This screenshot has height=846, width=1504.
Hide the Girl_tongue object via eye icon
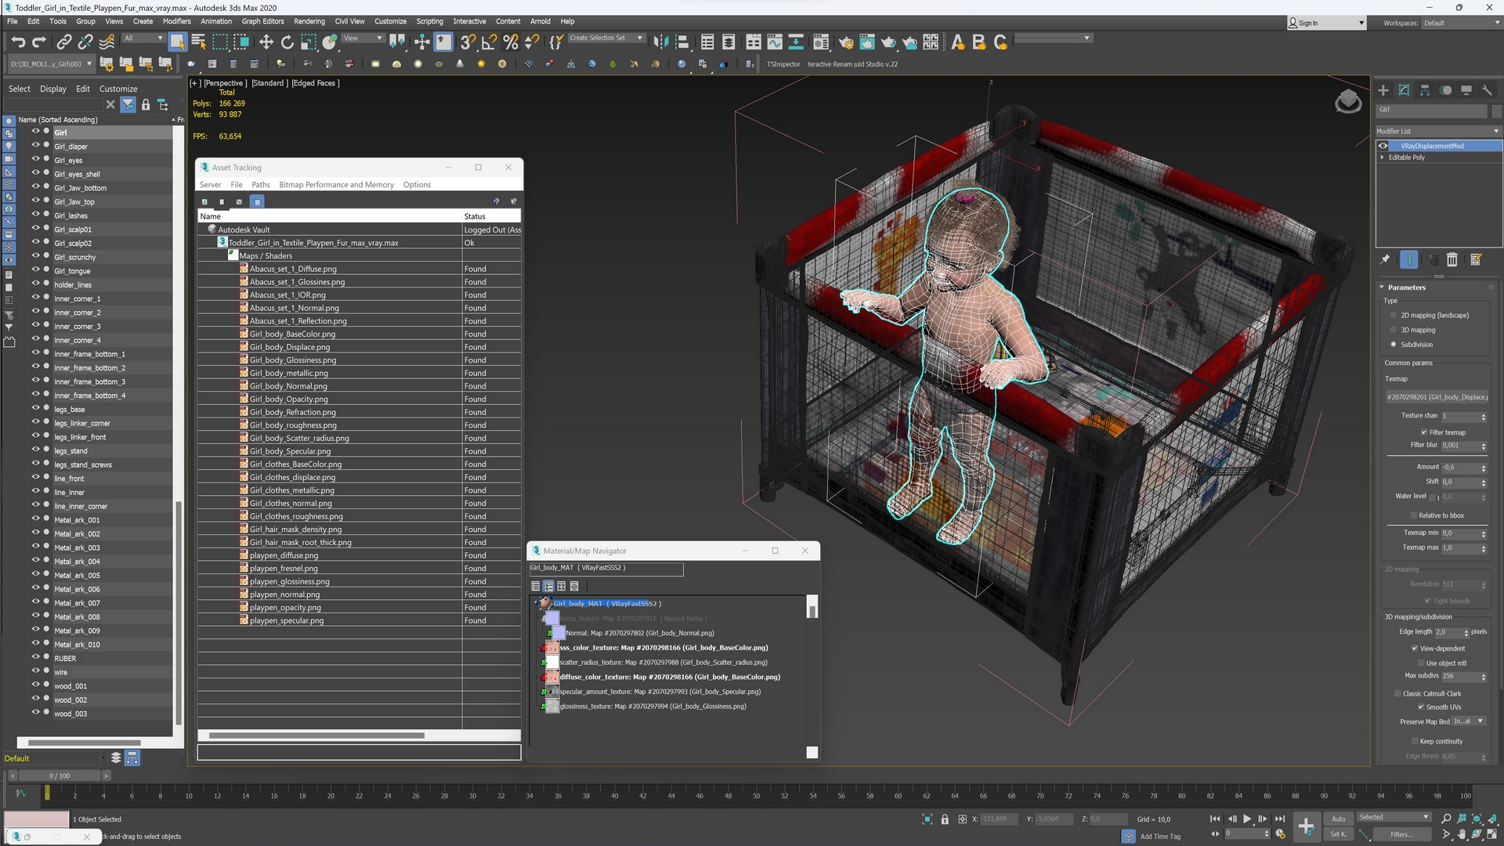tap(36, 270)
